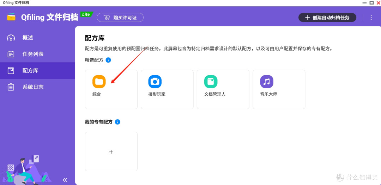Select 配方库 in the sidebar

(x=37, y=70)
